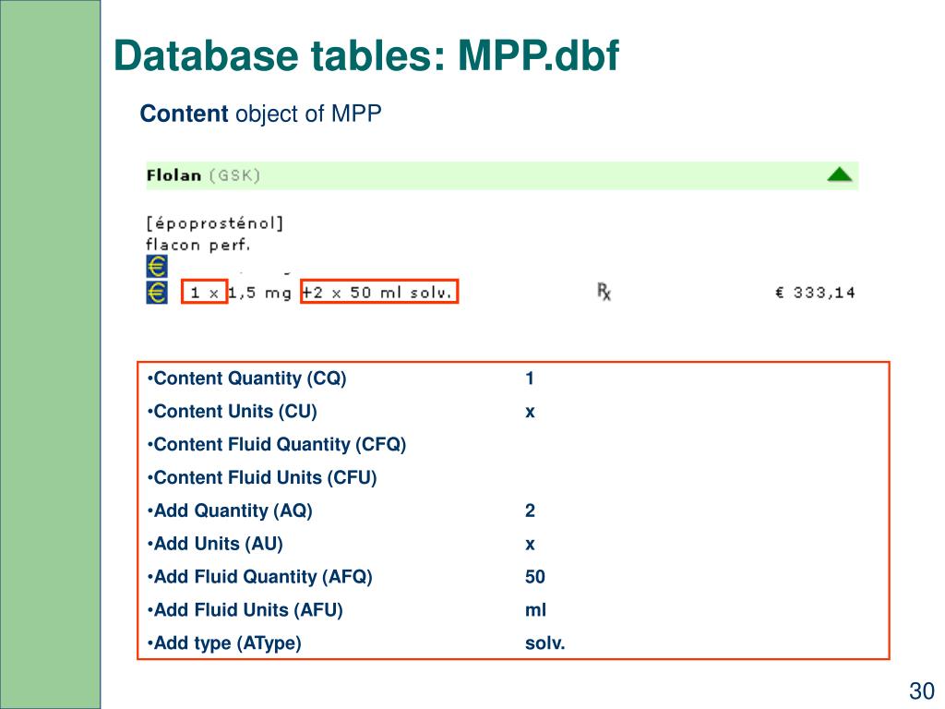Click the Rx prescription symbol
The image size is (945, 709).
click(x=604, y=292)
